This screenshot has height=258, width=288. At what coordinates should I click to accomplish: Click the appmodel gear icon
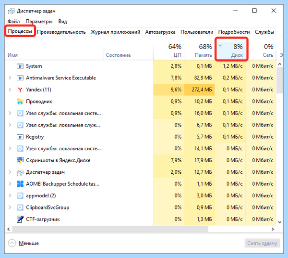pyautogui.click(x=20, y=196)
